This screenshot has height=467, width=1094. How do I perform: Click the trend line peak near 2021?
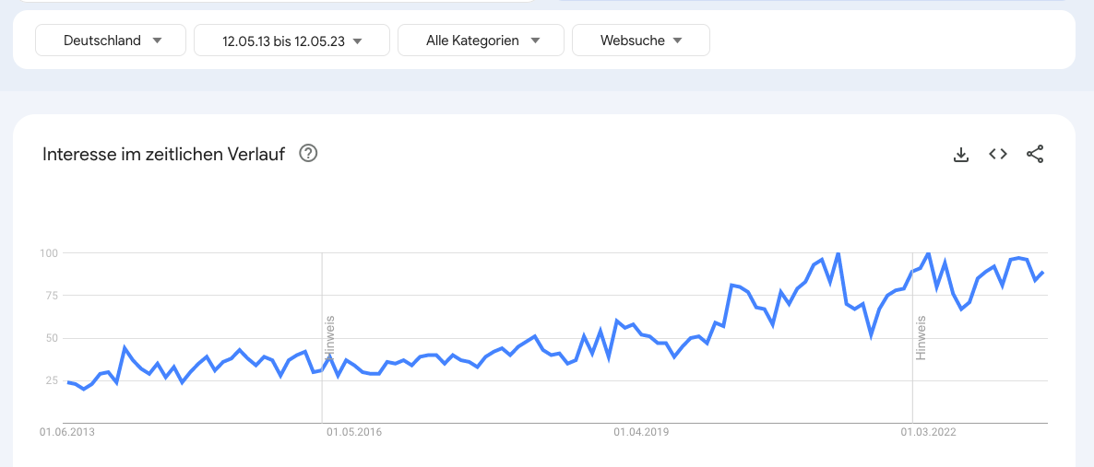click(838, 253)
